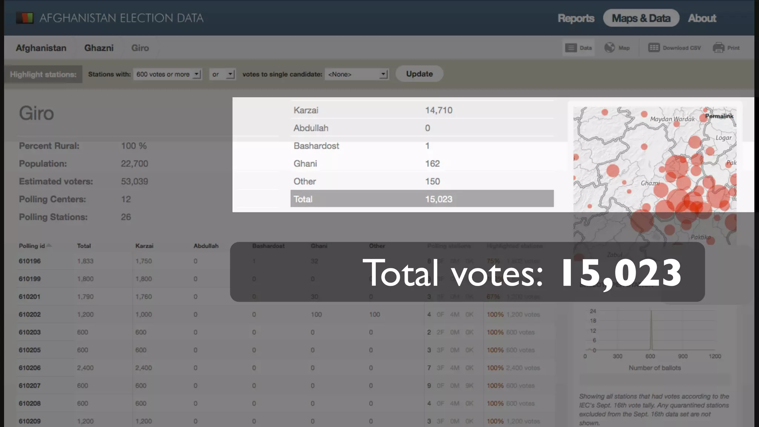The height and width of the screenshot is (427, 759).
Task: Click Ghani row showing 162
Action: pyautogui.click(x=422, y=163)
